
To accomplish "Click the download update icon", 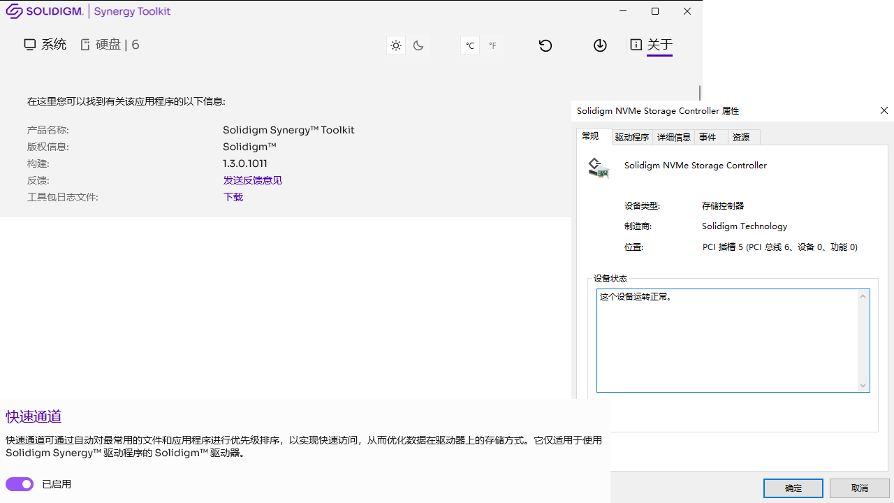I will point(600,45).
